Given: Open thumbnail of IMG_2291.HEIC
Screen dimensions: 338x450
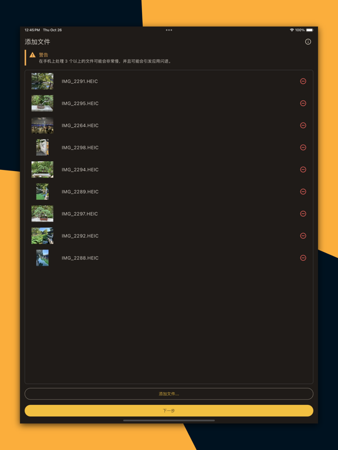Looking at the screenshot, I should (x=42, y=81).
